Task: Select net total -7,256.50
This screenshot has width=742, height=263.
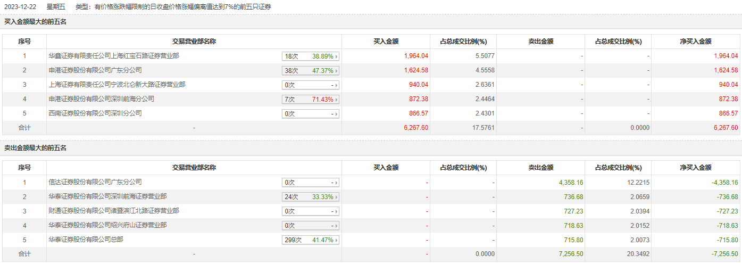Action: 724,253
